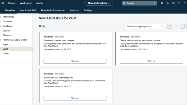This screenshot has width=187, height=105.
Task: Open the Now Assist Experiences tab
Action: [53, 10]
